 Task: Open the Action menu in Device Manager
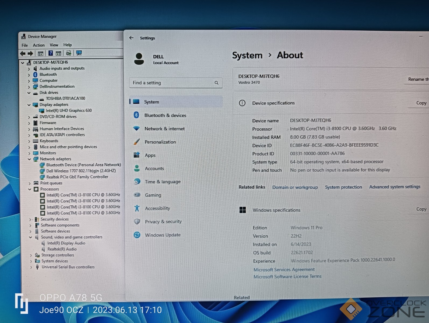pos(39,45)
